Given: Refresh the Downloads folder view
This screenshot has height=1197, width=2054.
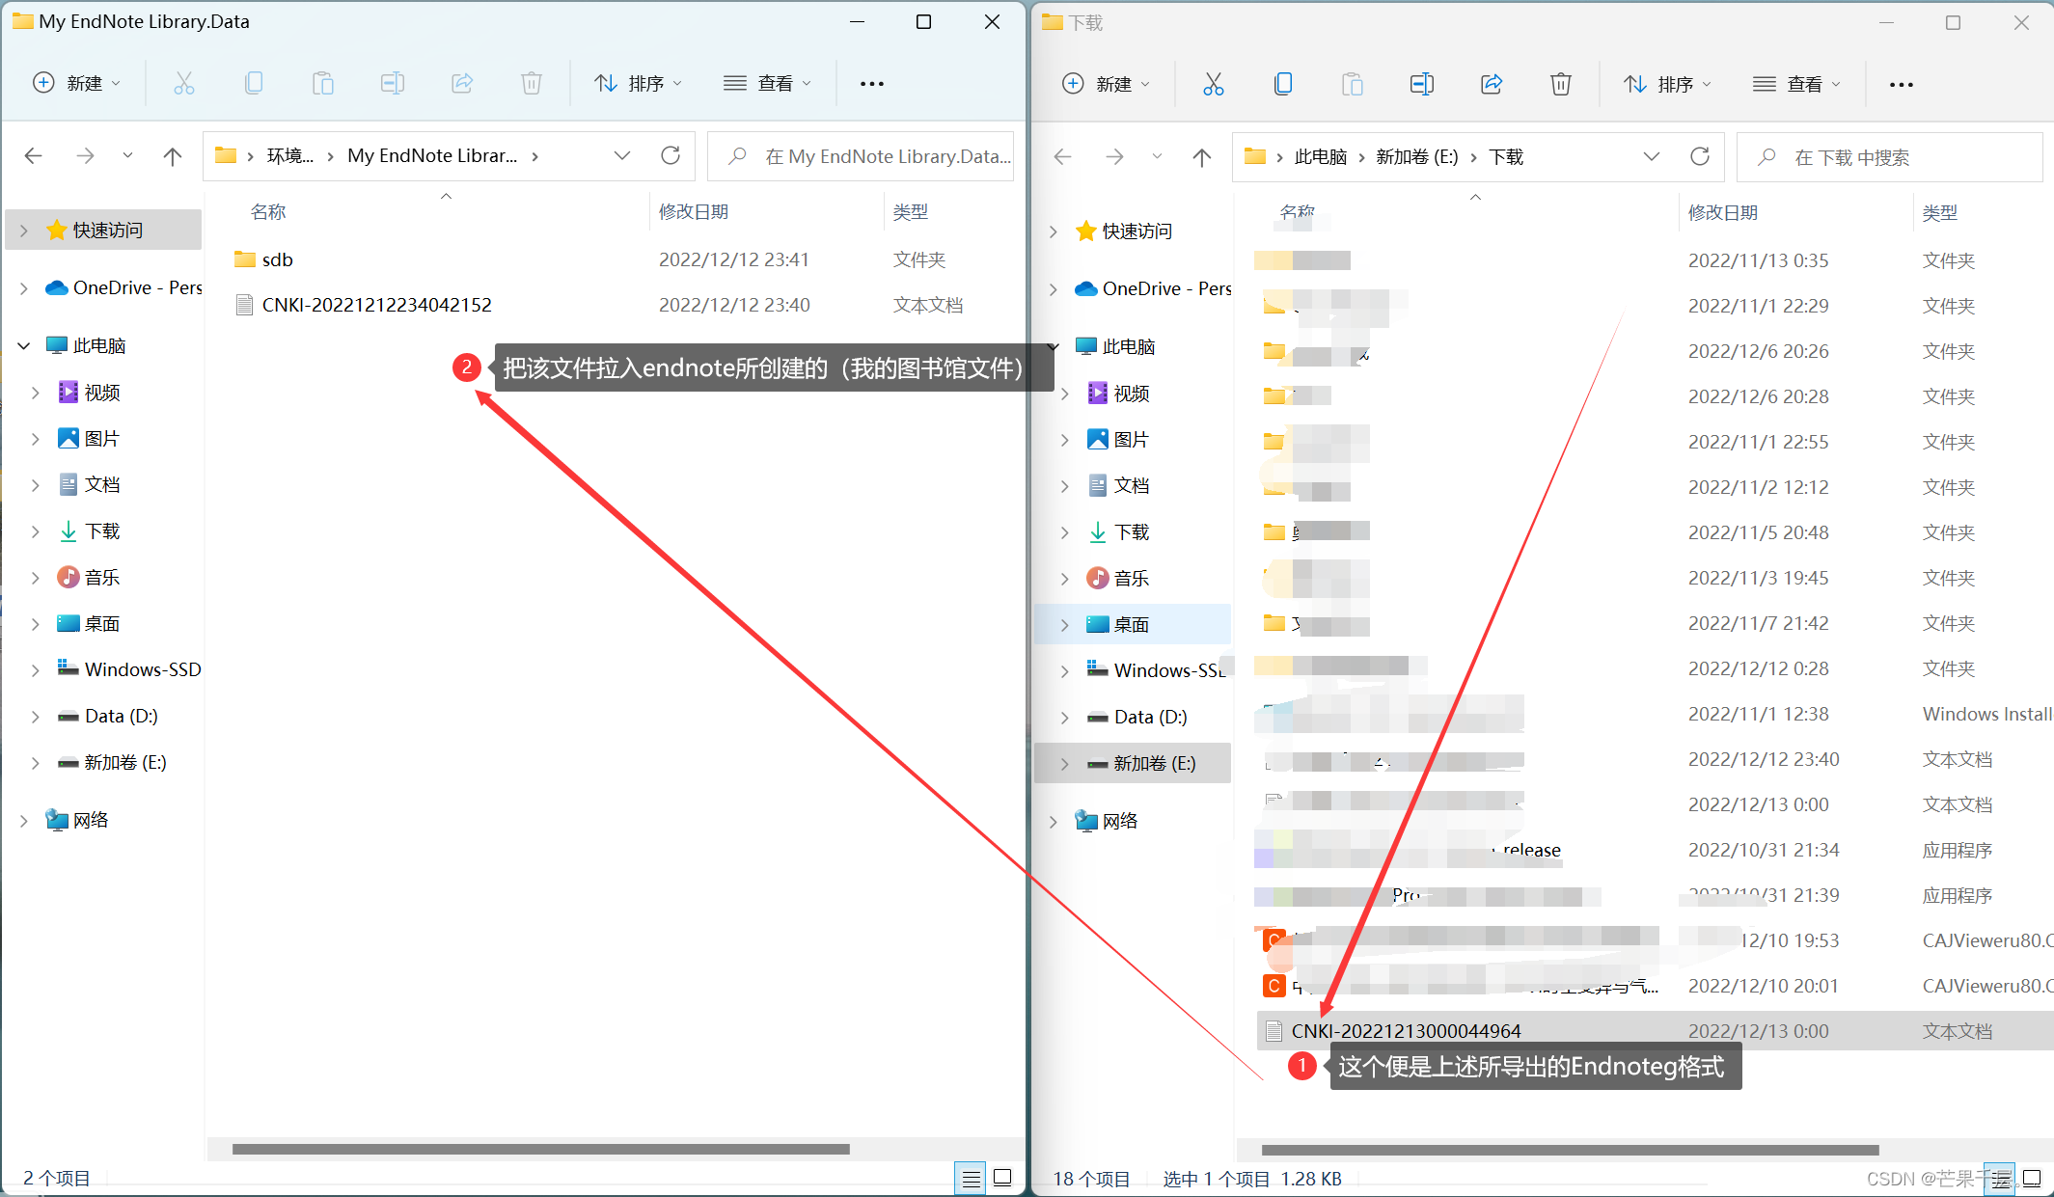Looking at the screenshot, I should tap(1700, 156).
